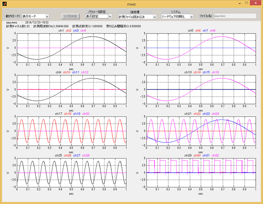Click the 計測点数(秒): 1.000000 text

tap(88, 26)
